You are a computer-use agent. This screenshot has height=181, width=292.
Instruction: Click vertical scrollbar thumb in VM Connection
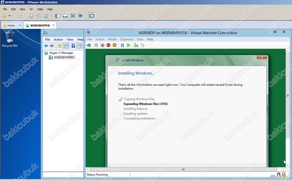click(288, 96)
